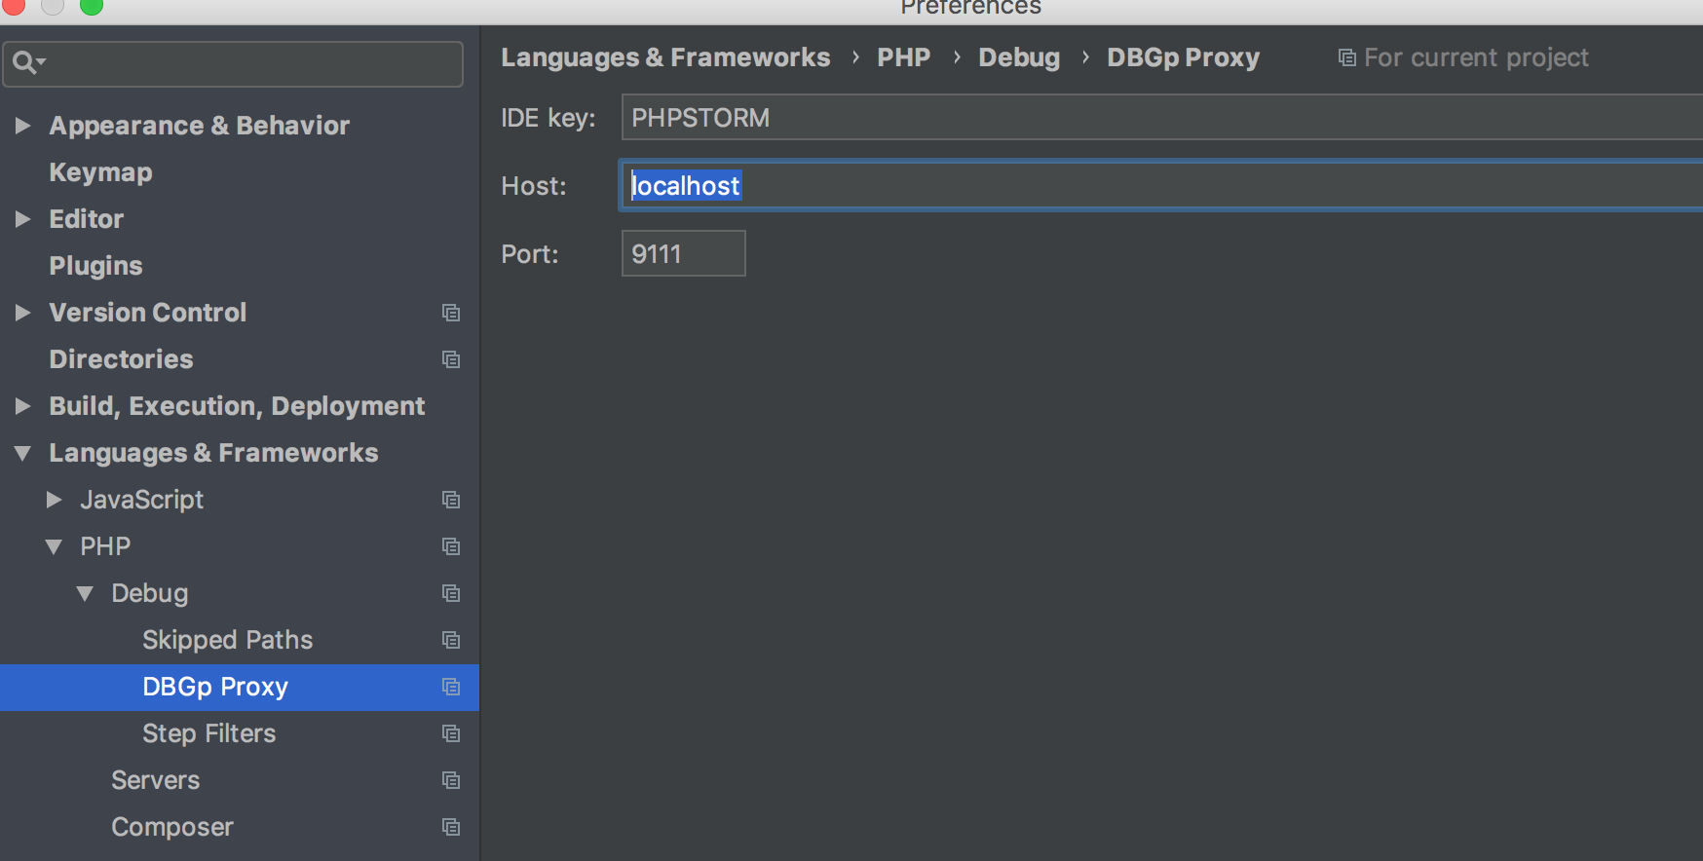Click DBGp Proxy breadcrumb title
This screenshot has height=861, width=1703.
coord(1183,57)
